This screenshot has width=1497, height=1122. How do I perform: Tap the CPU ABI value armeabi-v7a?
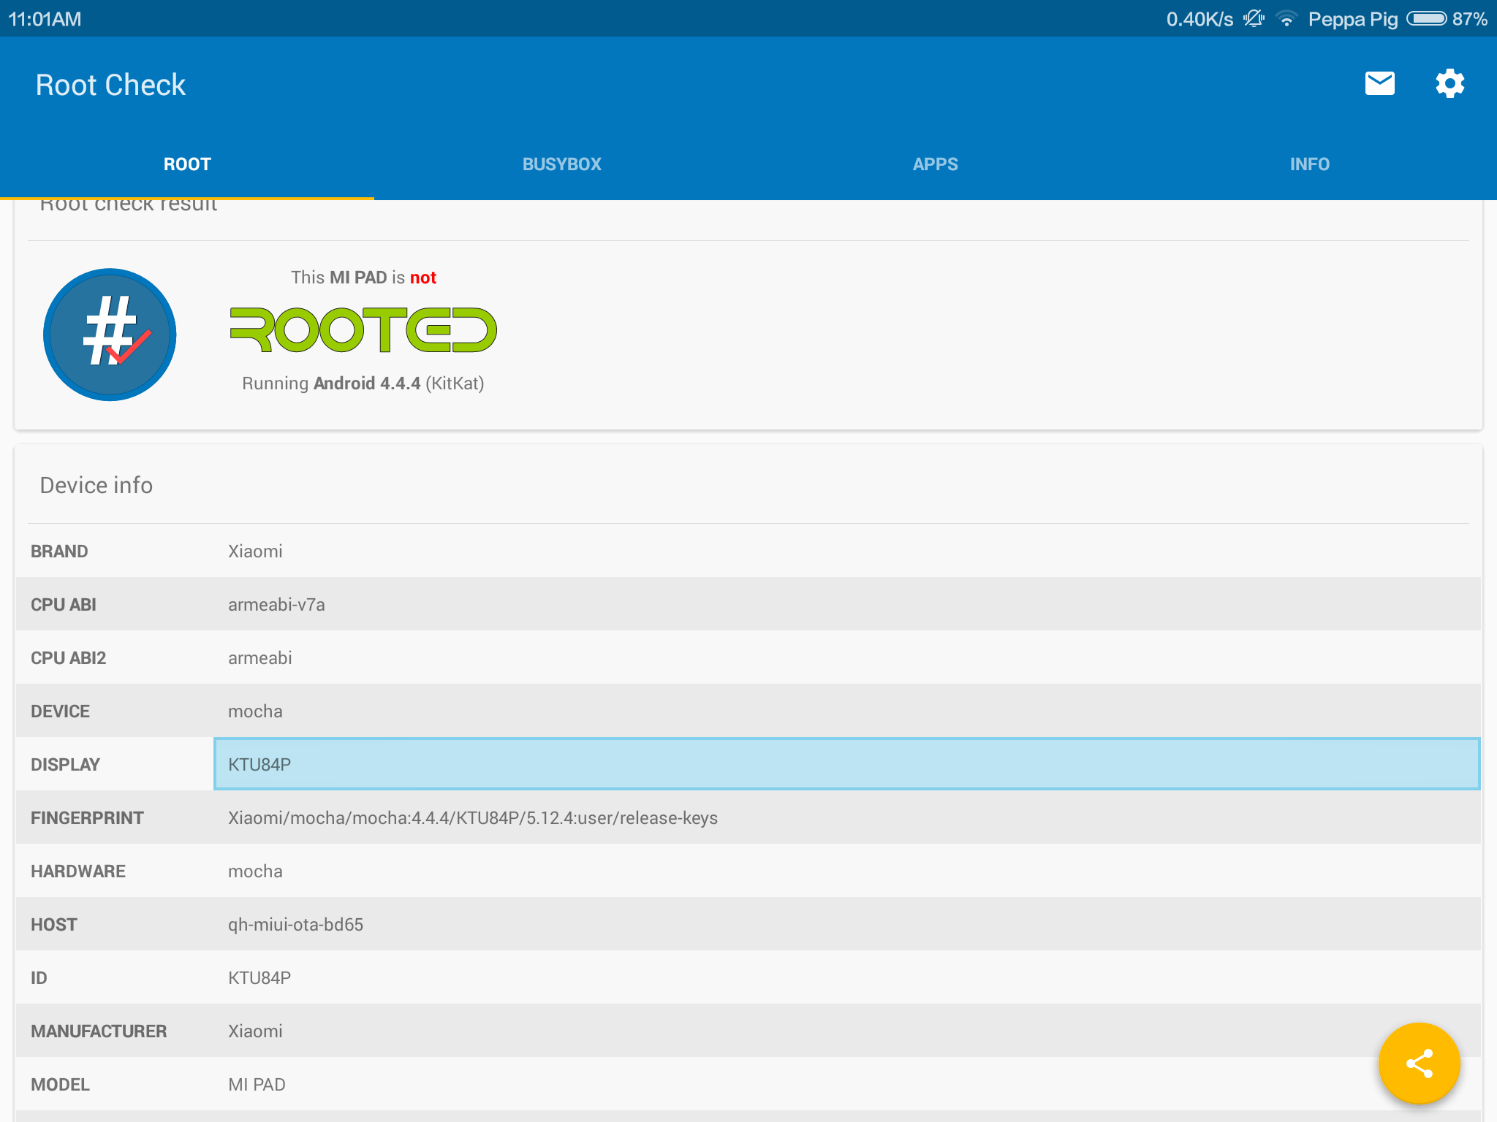click(x=276, y=605)
